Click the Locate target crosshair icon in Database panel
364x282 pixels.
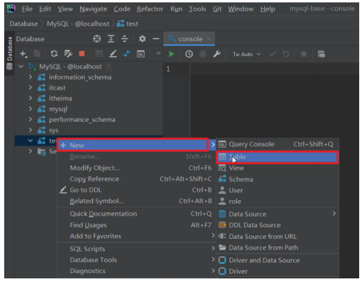pos(97,38)
